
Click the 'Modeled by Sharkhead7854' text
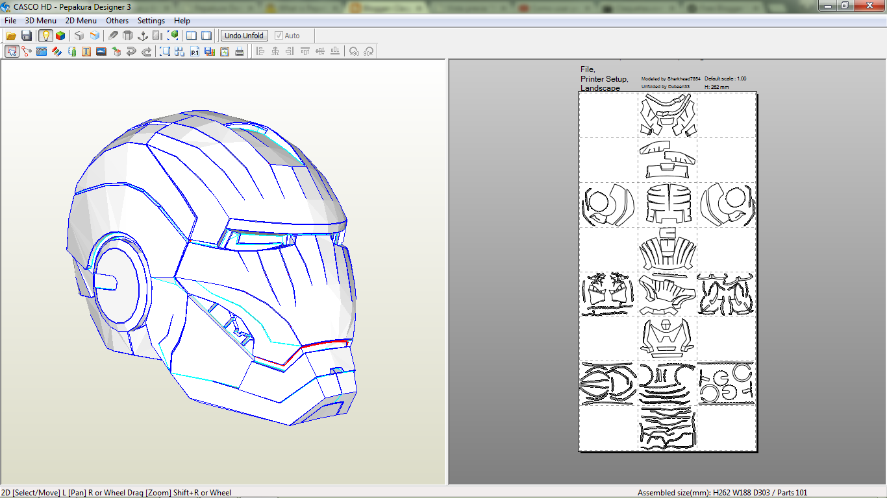point(671,78)
